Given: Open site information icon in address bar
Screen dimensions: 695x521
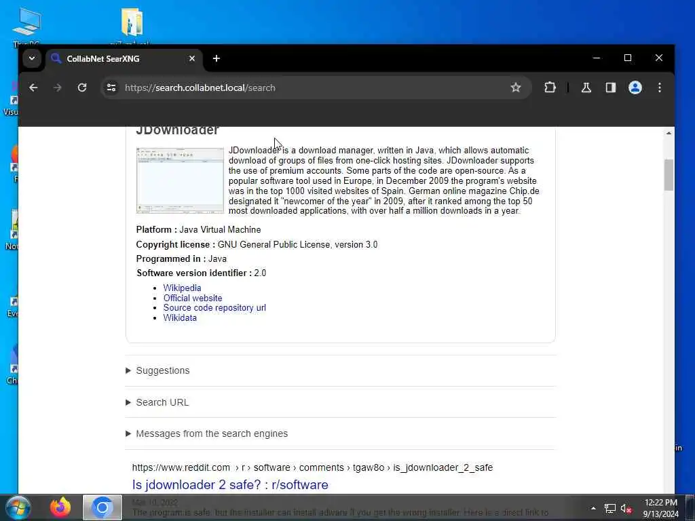Looking at the screenshot, I should [x=111, y=88].
